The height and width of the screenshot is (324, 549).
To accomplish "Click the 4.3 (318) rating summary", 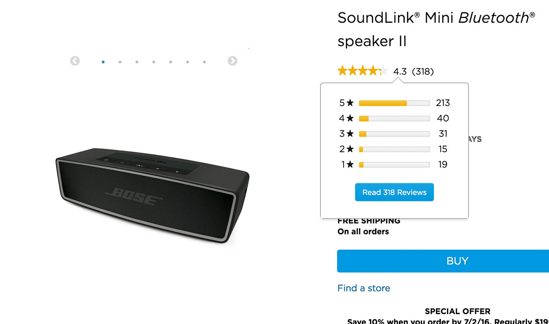I will pos(413,71).
